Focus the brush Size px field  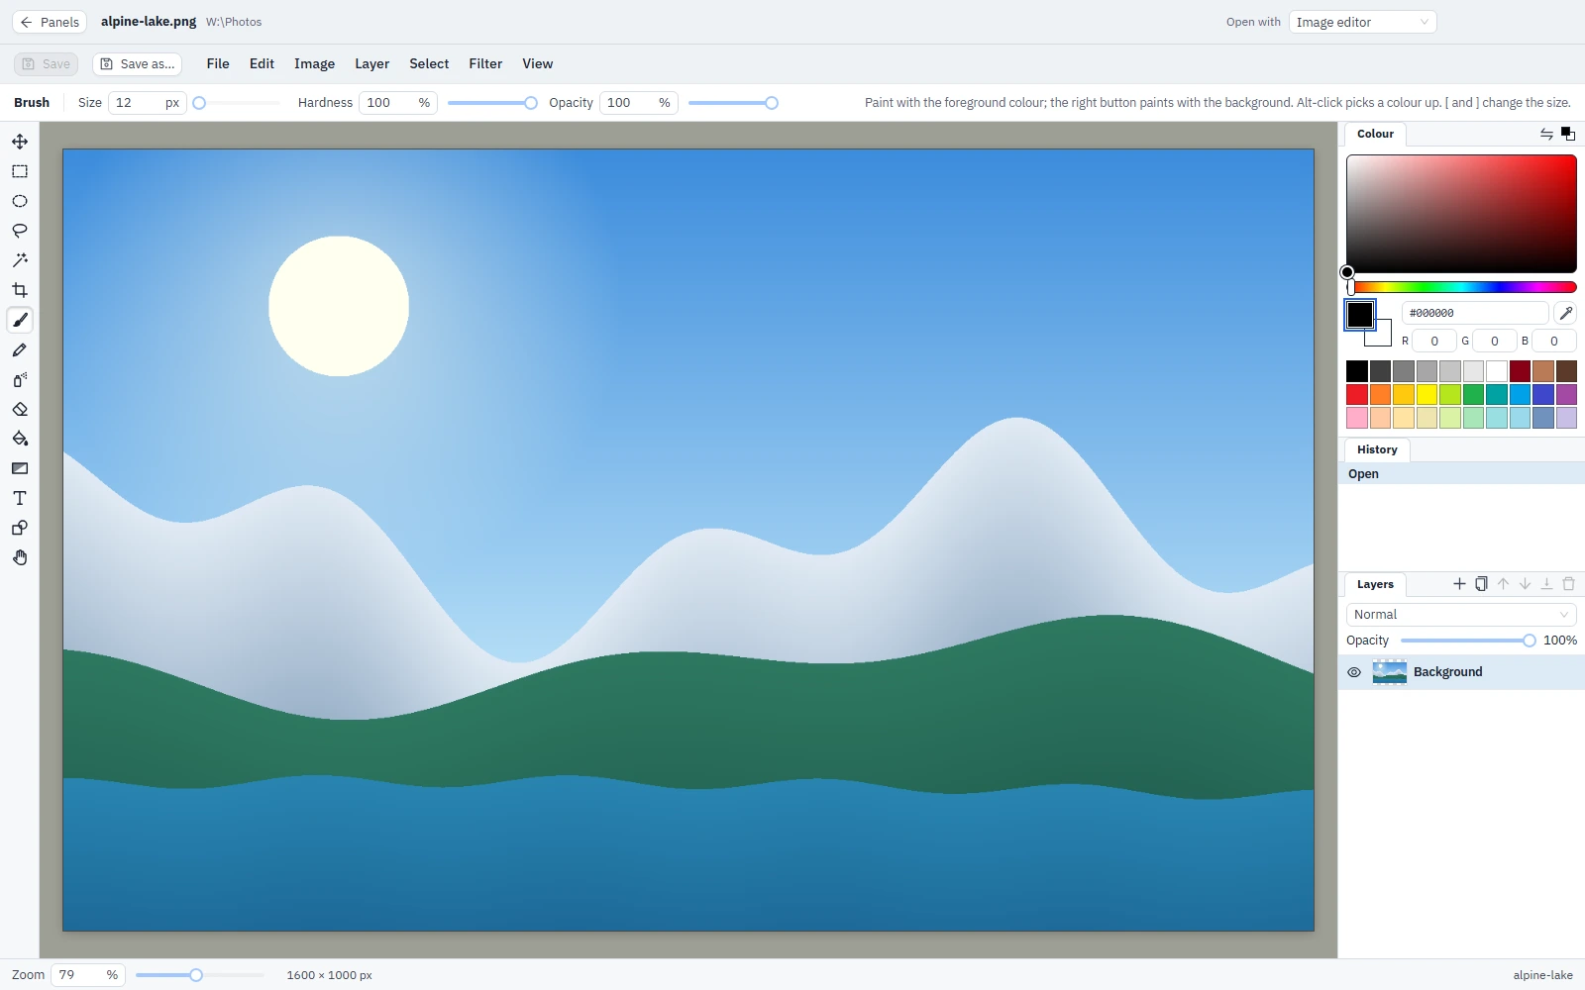[147, 103]
